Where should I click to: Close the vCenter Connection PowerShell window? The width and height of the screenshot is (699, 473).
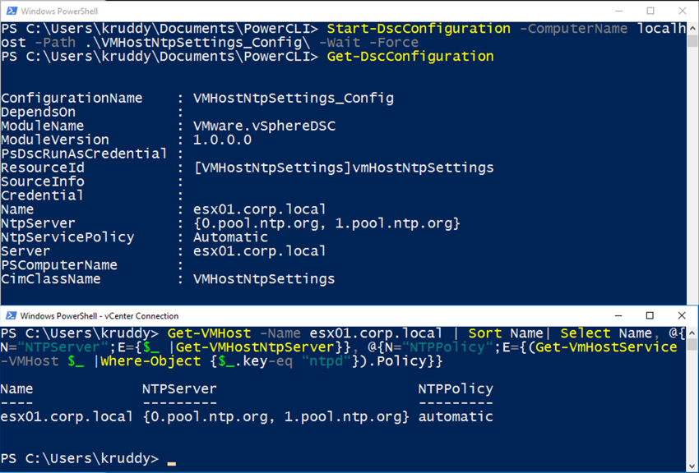[682, 315]
